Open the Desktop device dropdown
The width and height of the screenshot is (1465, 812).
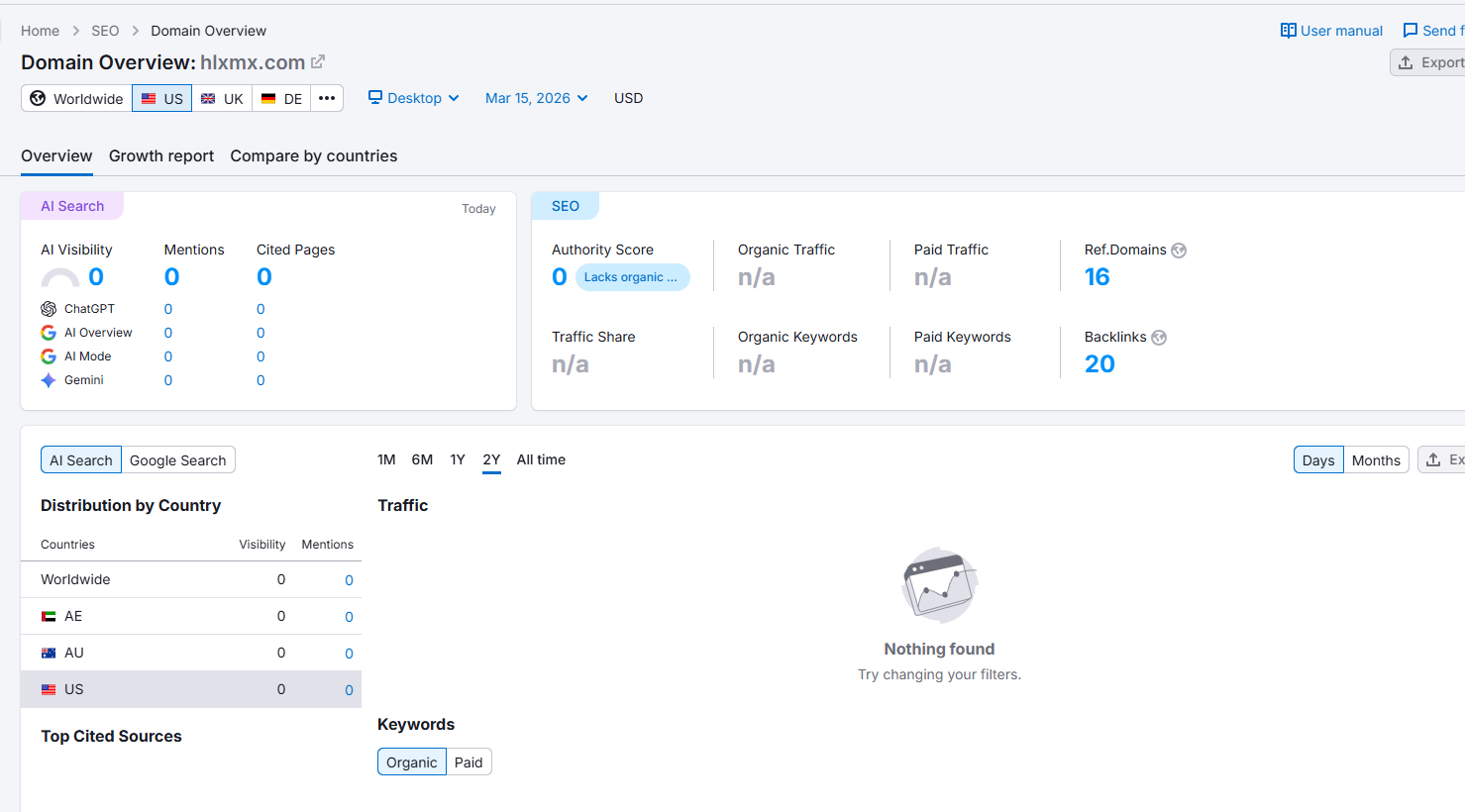click(414, 98)
